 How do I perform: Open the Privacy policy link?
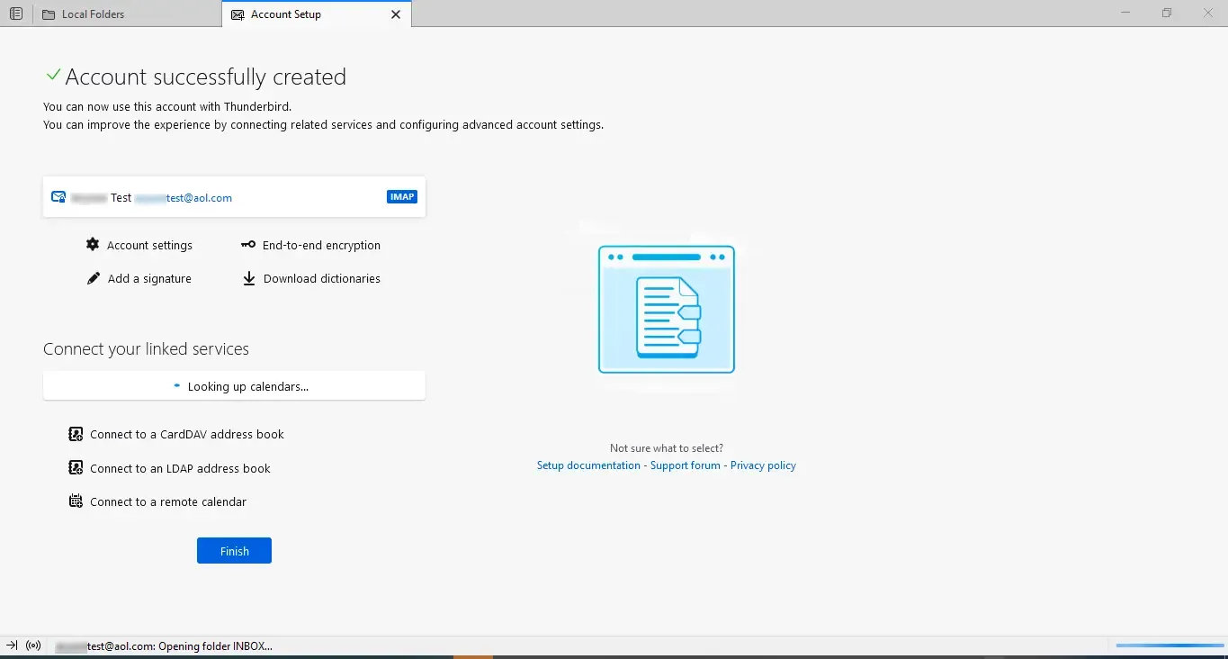[x=763, y=465]
